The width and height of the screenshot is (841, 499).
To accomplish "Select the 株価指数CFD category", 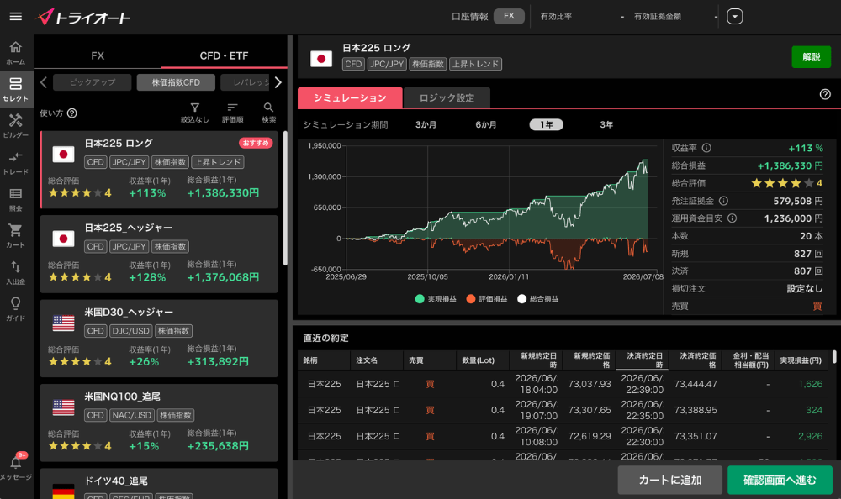I will coord(176,82).
